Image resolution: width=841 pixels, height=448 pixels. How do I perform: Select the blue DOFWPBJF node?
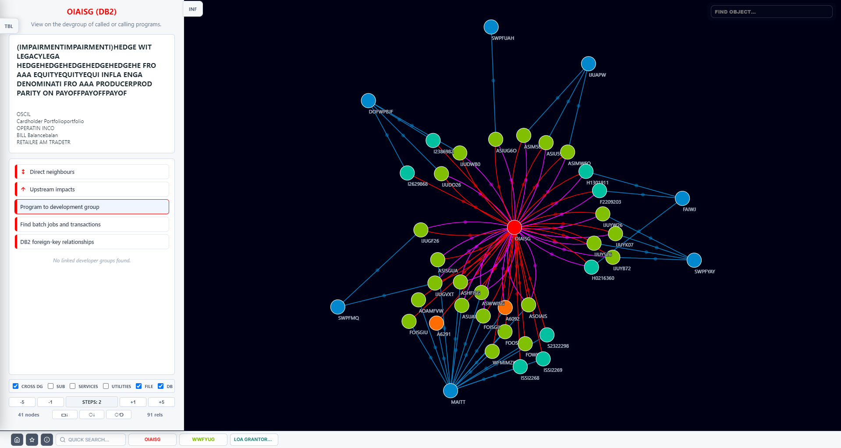click(369, 101)
